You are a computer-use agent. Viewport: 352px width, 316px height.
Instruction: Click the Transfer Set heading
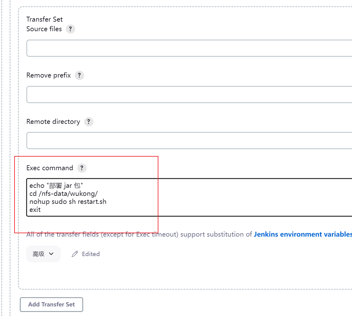tap(45, 19)
